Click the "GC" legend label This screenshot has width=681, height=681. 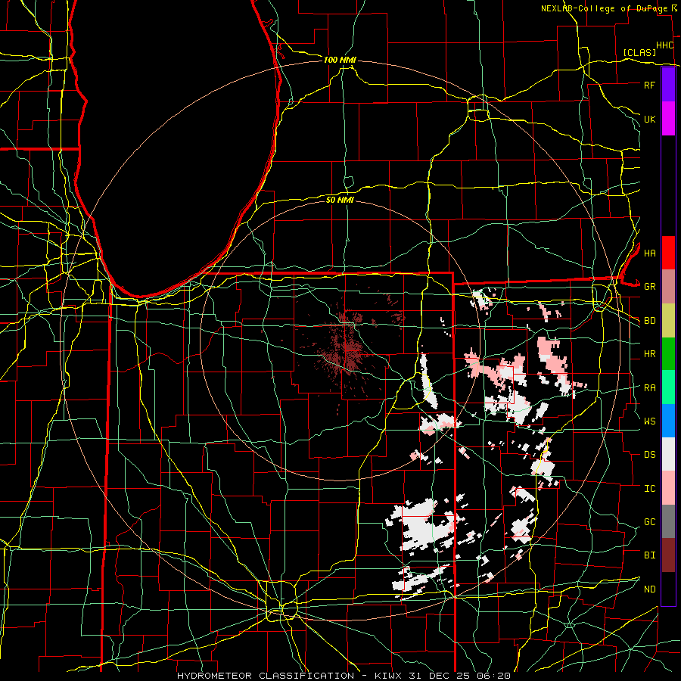649,522
